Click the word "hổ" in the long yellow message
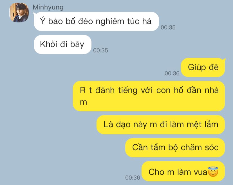The image size is (233, 185). pos(179,90)
